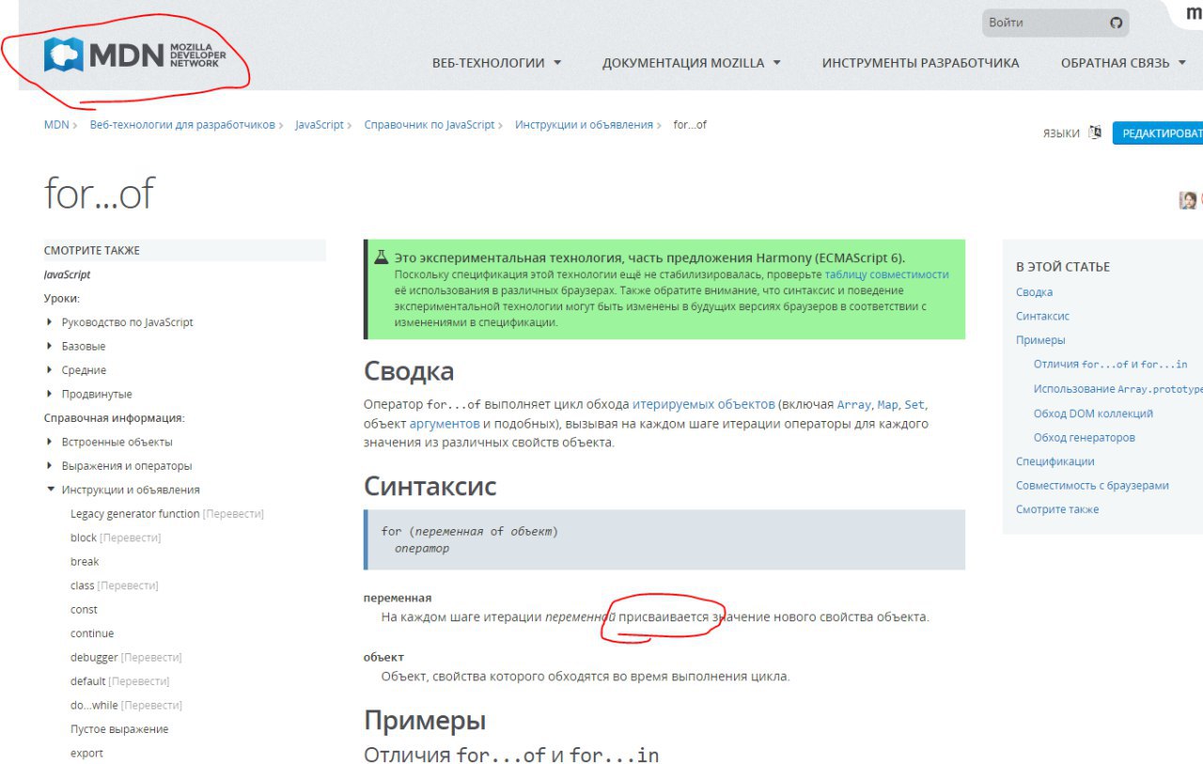Jump to Совместимость с браузерами section

point(1092,486)
